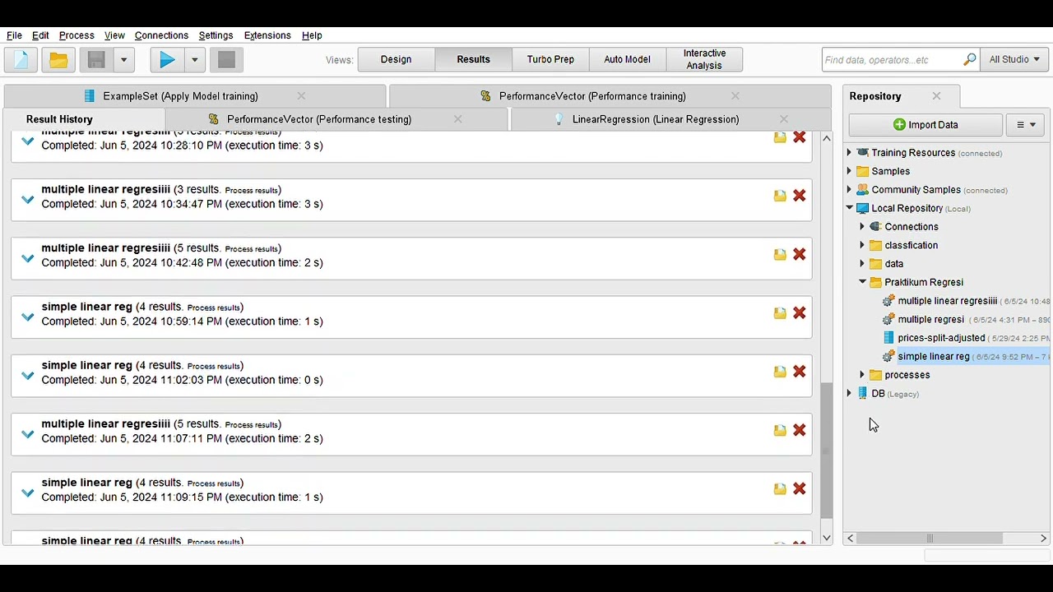The image size is (1053, 592).
Task: Restore process from 10:59:14 PM result folder icon
Action: [x=779, y=313]
